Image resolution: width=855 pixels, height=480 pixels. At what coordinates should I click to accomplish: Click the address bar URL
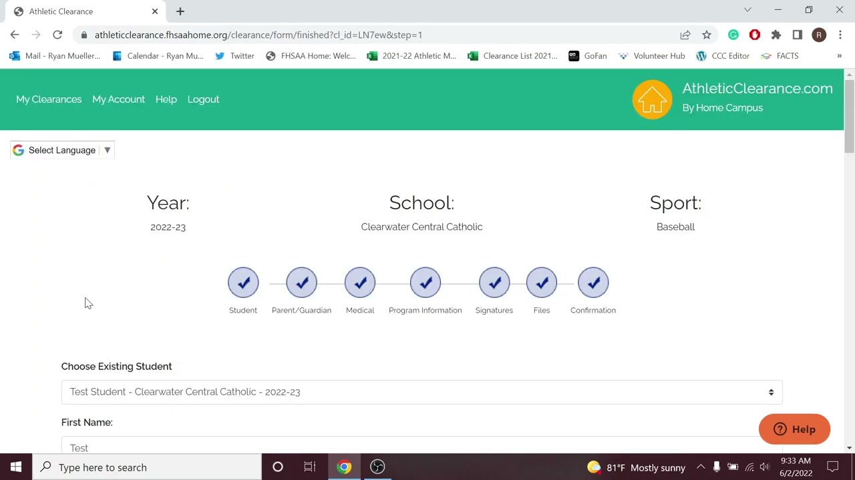coord(259,35)
